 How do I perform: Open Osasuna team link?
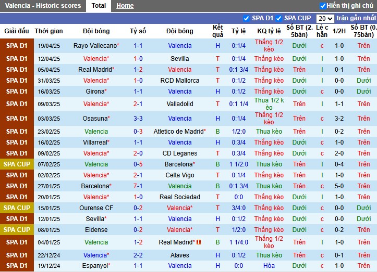click(x=96, y=119)
